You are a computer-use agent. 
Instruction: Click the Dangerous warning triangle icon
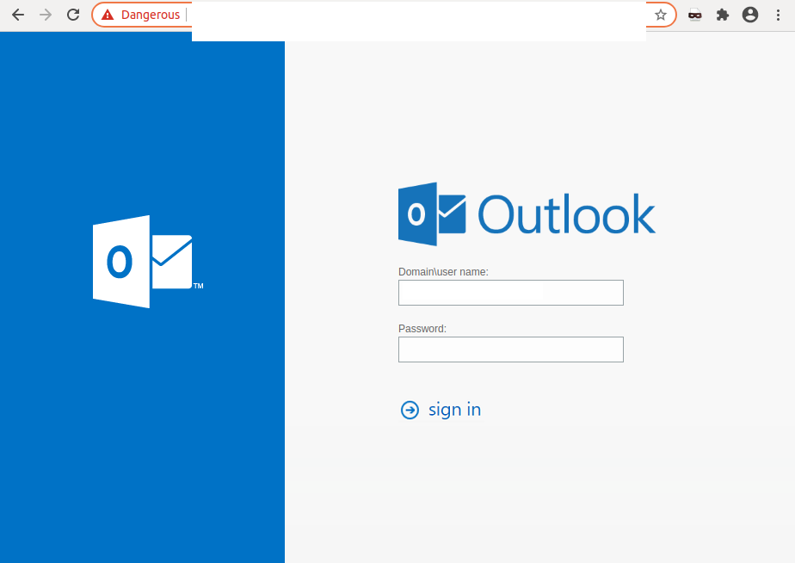tap(107, 15)
